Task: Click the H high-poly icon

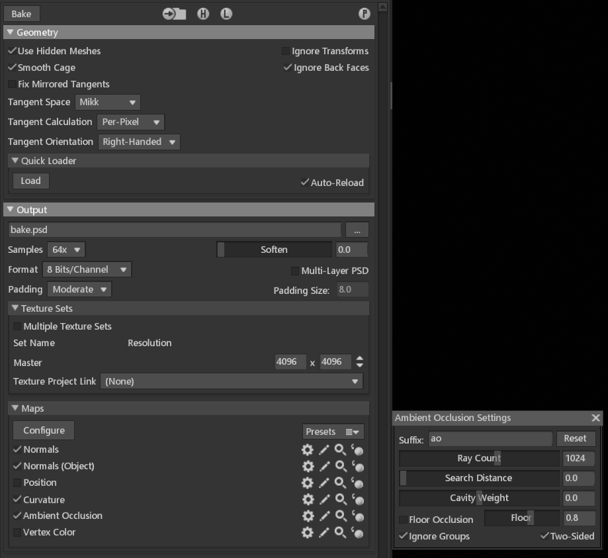Action: [x=203, y=14]
